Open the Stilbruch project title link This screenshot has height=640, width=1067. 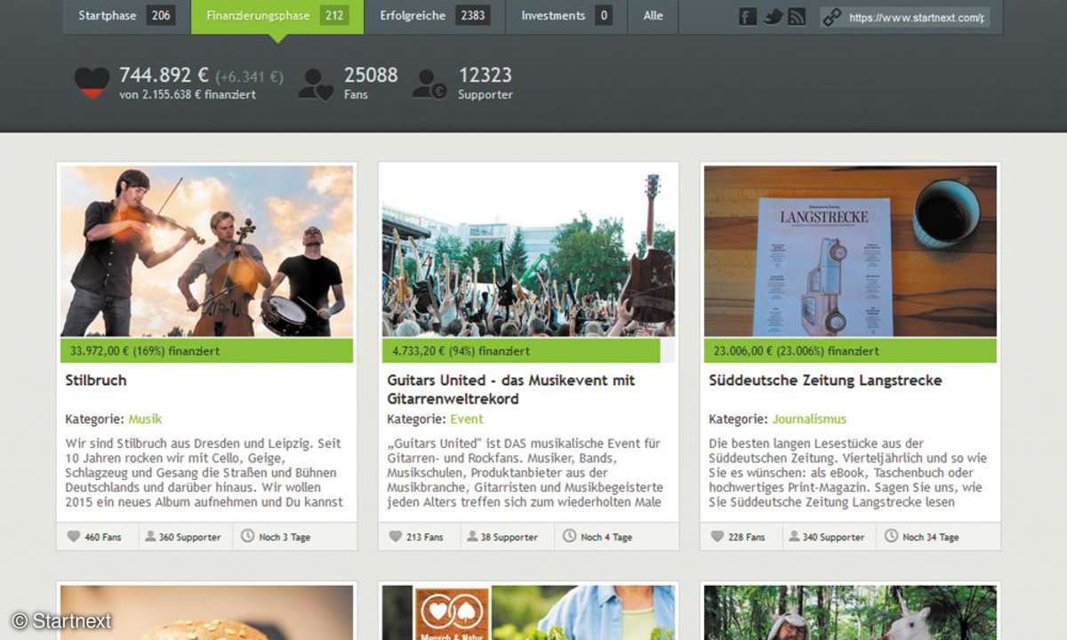click(96, 380)
